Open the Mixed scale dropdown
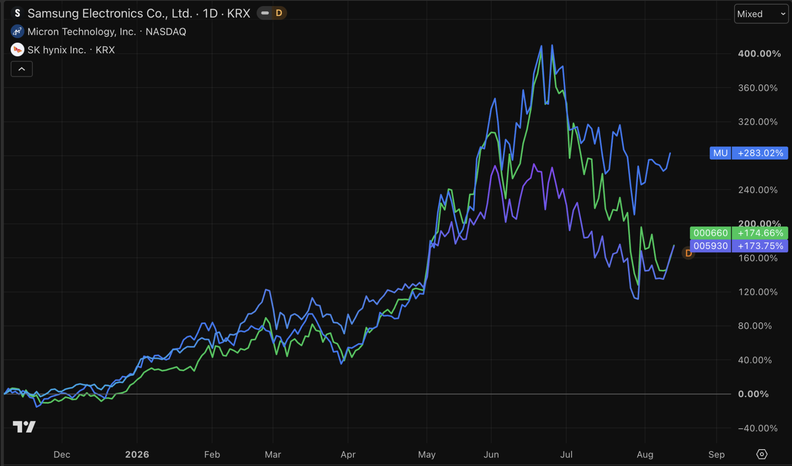This screenshot has height=466, width=792. pos(761,14)
